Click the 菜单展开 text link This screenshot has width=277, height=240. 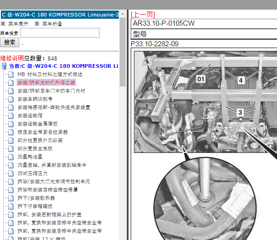(x=18, y=24)
